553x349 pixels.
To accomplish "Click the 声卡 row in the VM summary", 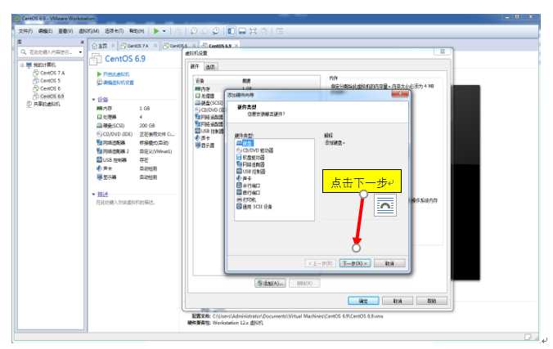I will point(136,168).
